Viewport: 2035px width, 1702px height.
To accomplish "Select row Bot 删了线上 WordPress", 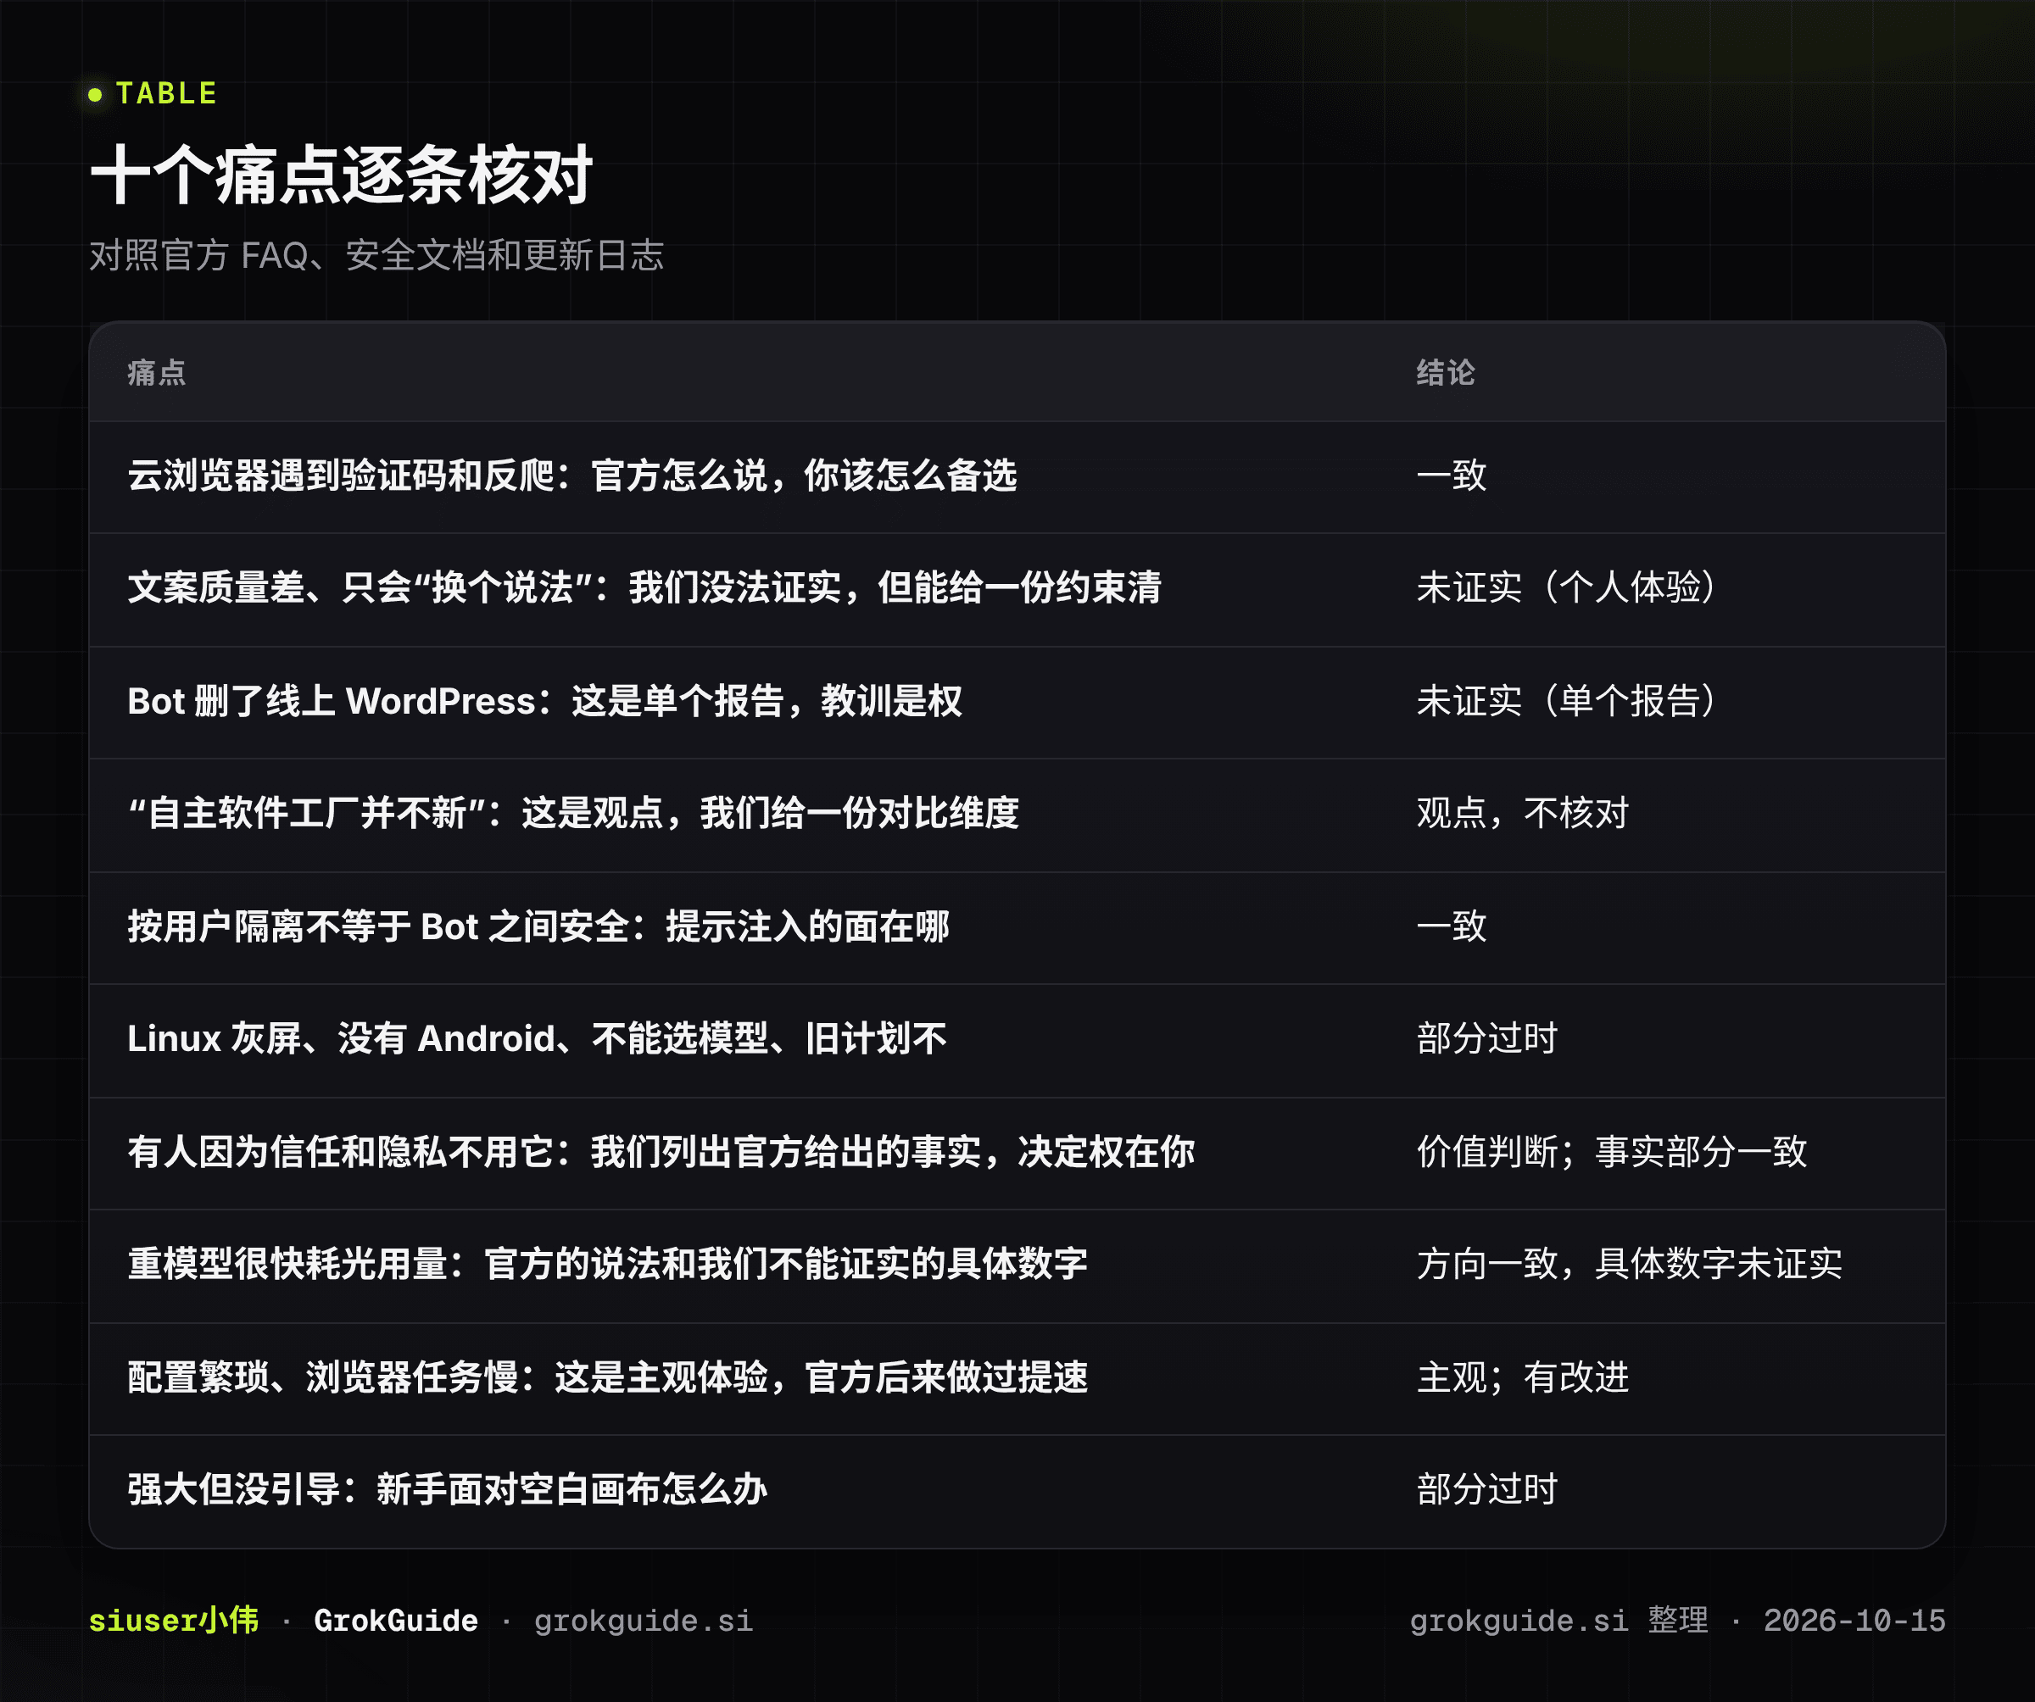I will click(x=1017, y=703).
